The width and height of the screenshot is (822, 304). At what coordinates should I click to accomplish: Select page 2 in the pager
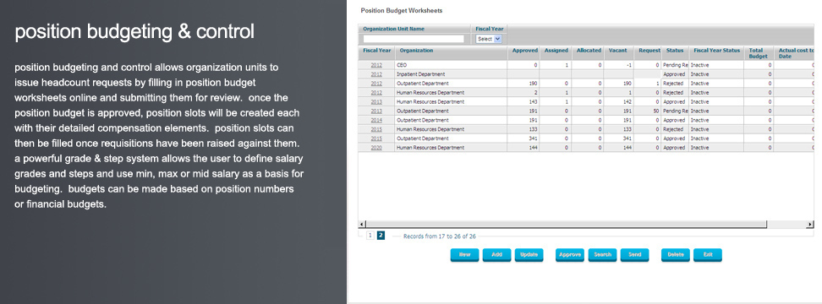click(x=381, y=236)
